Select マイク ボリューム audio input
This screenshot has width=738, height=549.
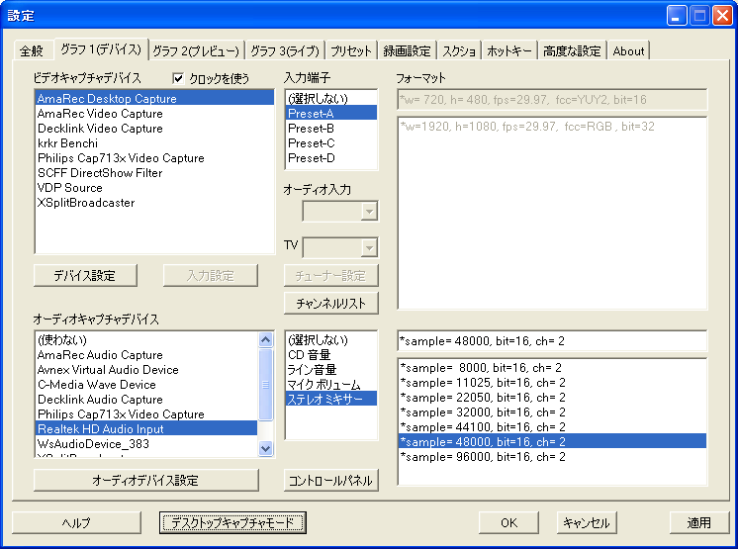coord(331,385)
